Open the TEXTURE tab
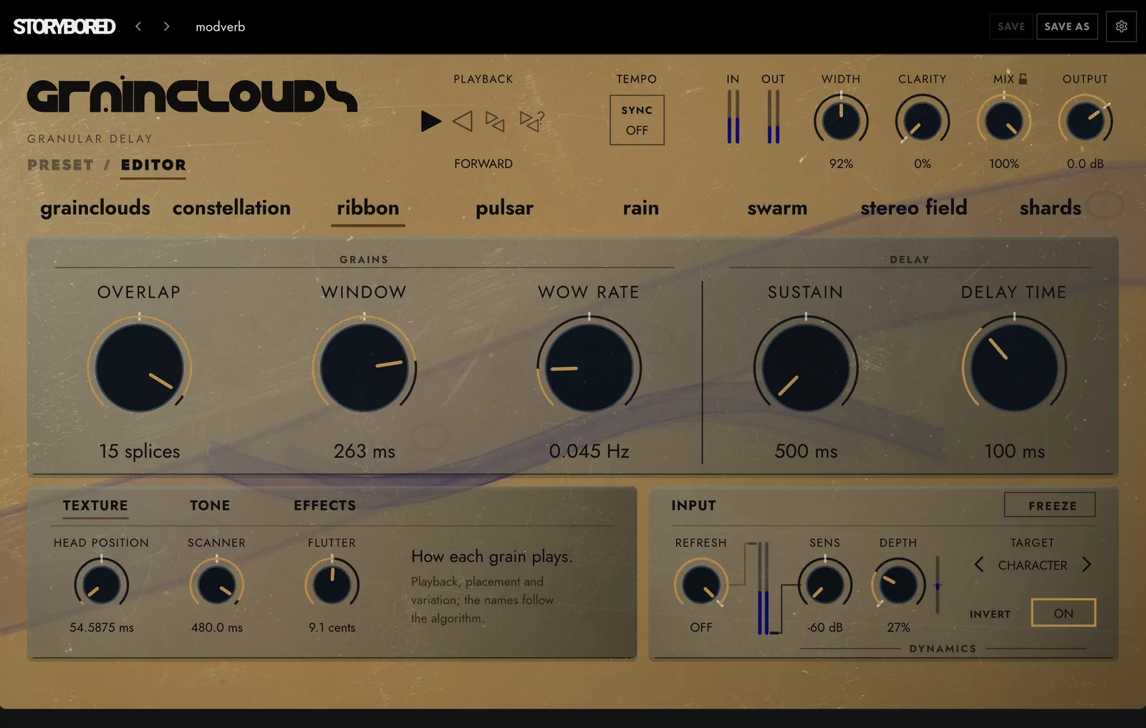This screenshot has width=1146, height=728. click(95, 505)
